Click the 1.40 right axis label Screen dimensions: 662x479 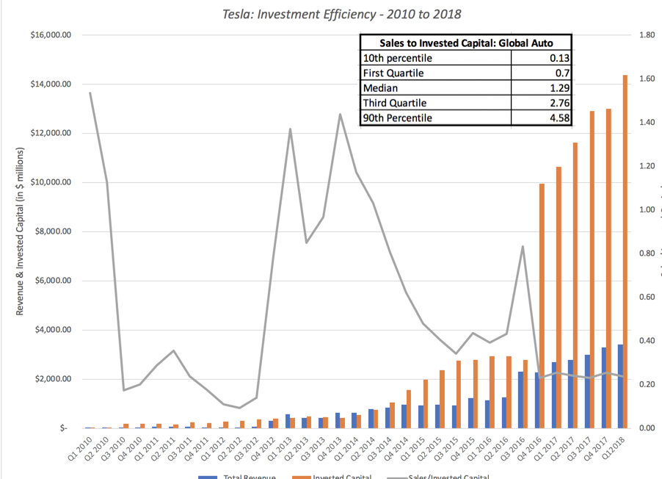(x=647, y=122)
